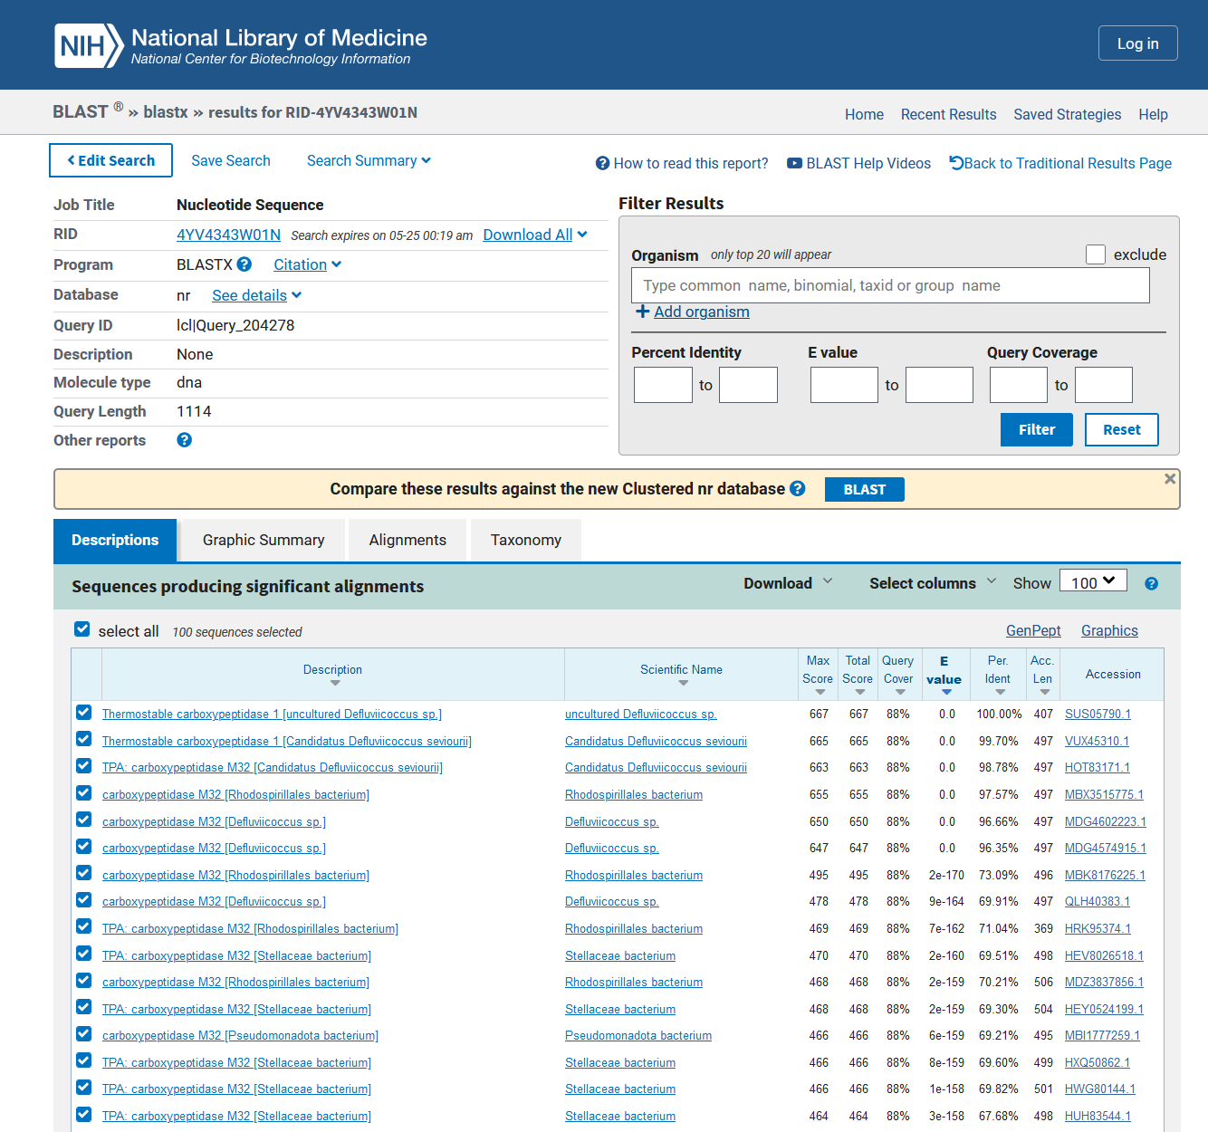Image resolution: width=1208 pixels, height=1132 pixels.
Task: Open BLASTX program help icon
Action: pos(244,264)
